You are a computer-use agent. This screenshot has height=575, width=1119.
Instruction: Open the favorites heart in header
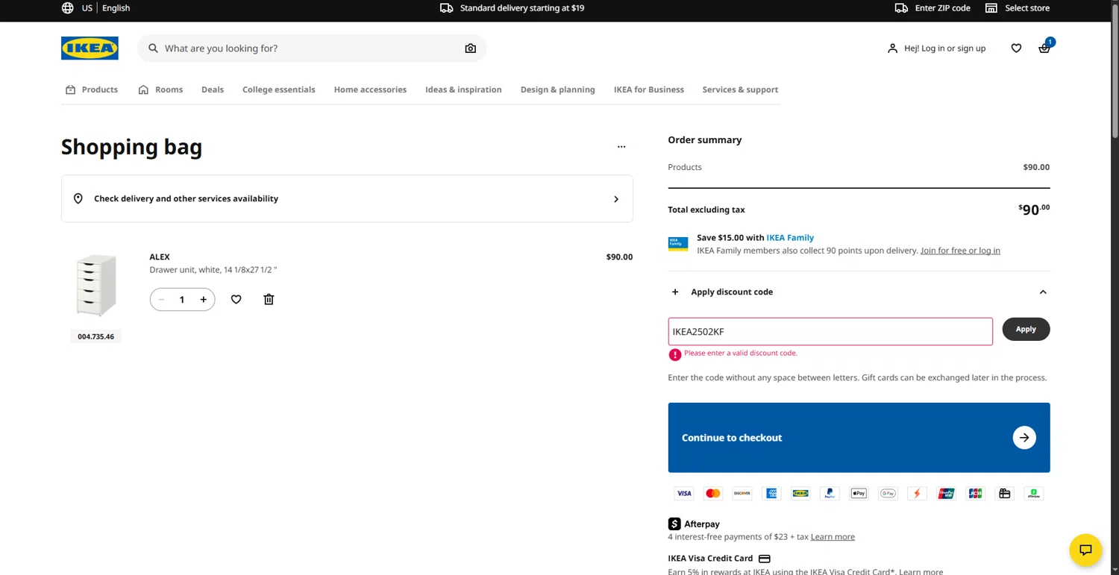(1016, 48)
